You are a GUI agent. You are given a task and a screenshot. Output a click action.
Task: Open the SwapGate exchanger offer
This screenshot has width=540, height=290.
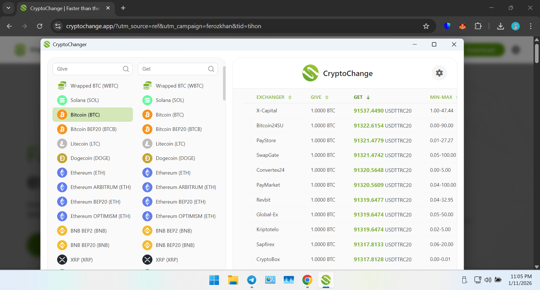pos(350,155)
